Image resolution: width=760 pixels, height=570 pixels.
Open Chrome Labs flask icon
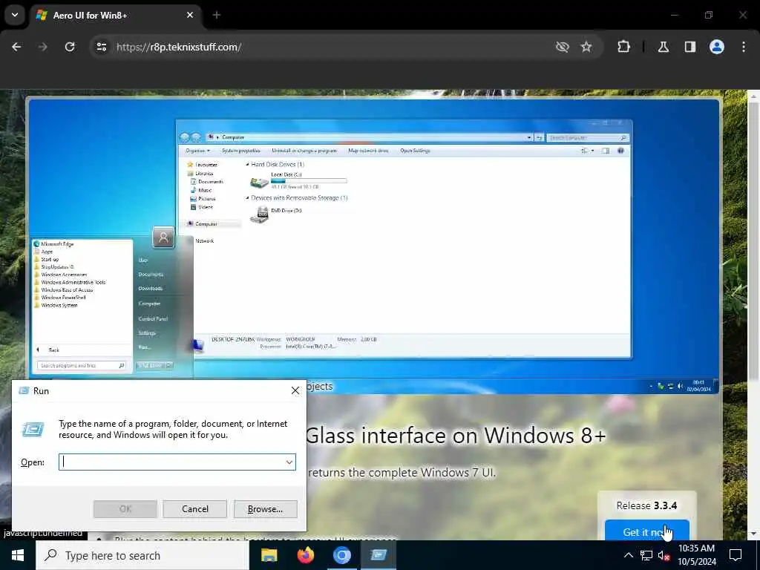(x=663, y=47)
